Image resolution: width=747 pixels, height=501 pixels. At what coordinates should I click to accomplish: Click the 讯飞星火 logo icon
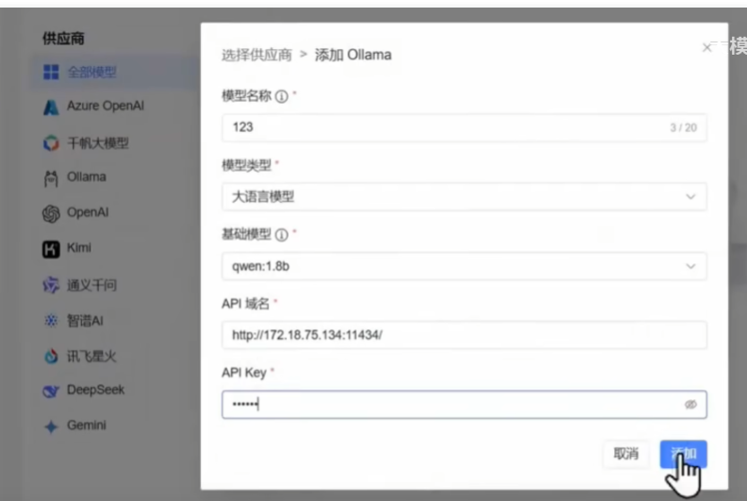coord(51,356)
